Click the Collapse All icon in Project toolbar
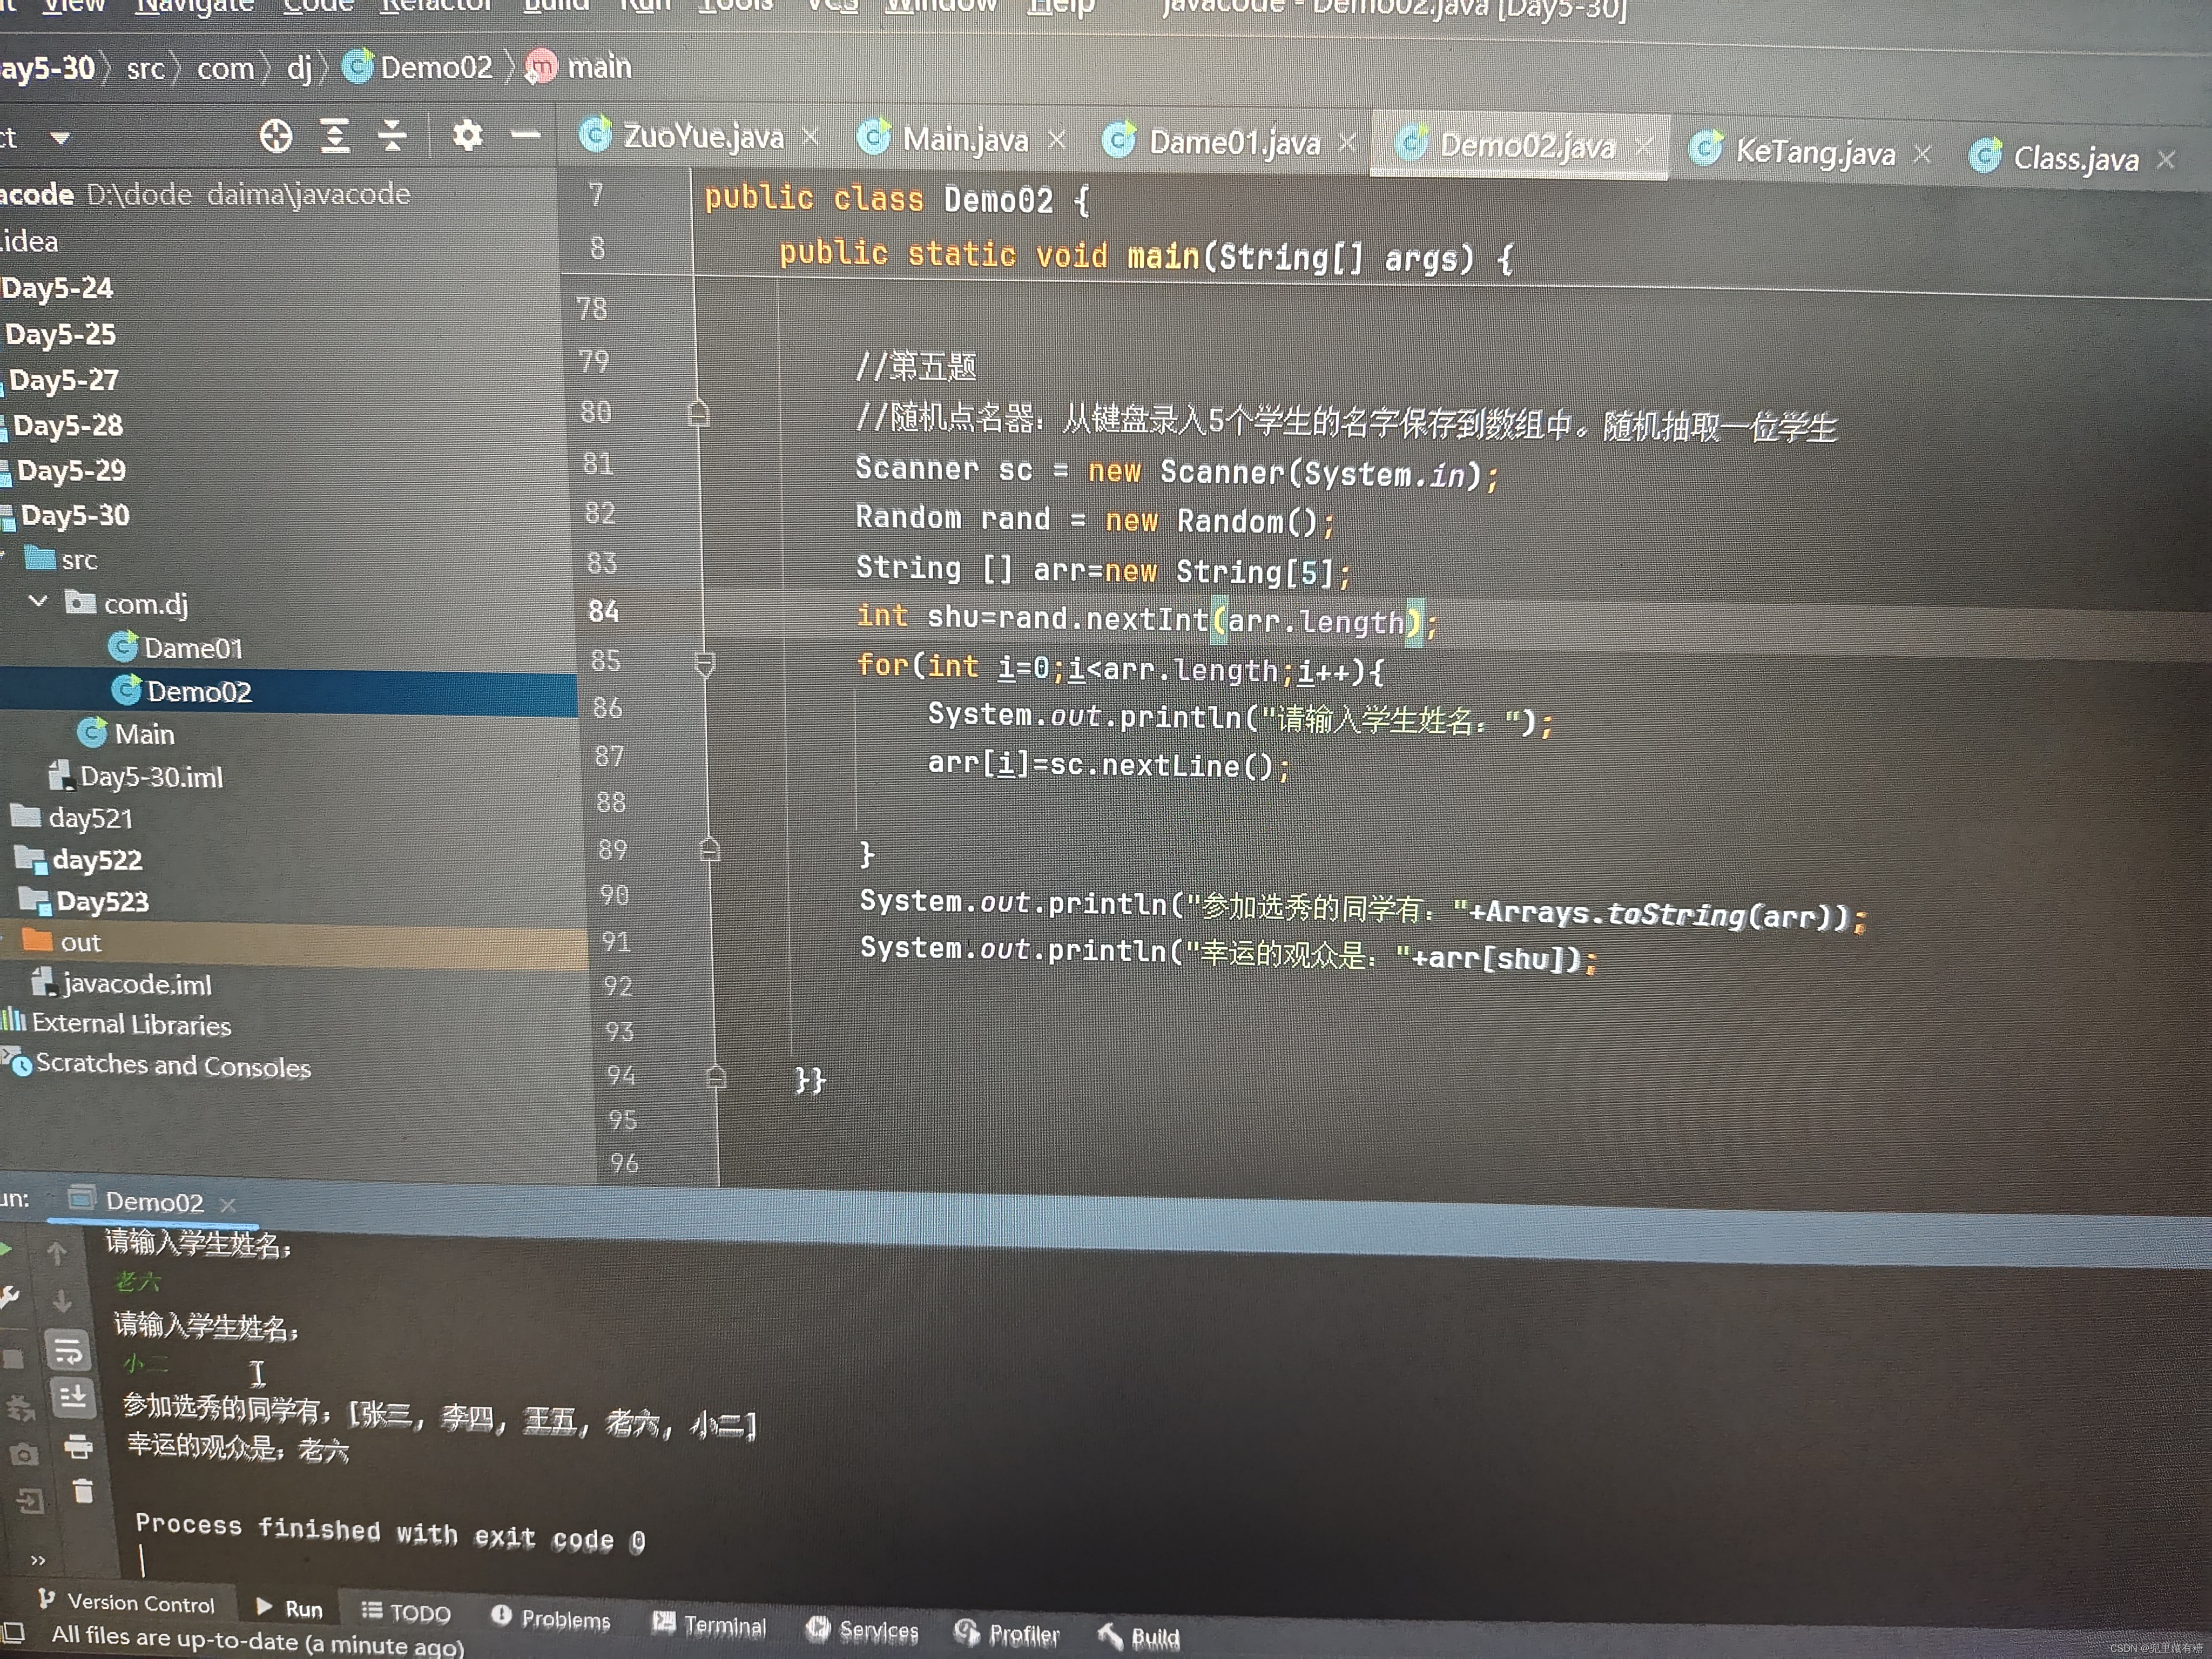This screenshot has height=1659, width=2212. tap(392, 135)
